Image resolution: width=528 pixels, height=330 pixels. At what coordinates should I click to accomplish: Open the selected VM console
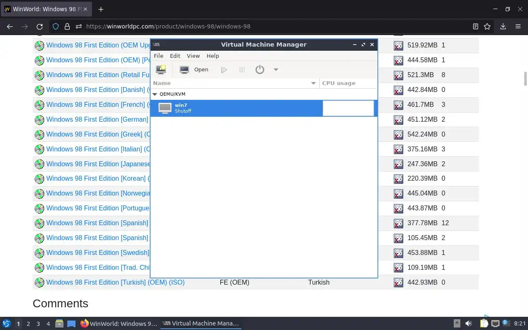[x=194, y=70]
